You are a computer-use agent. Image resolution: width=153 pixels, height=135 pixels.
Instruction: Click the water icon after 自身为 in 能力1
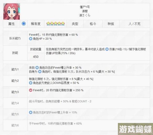(x=40, y=72)
